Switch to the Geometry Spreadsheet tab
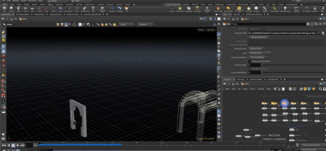The width and height of the screenshot is (326, 151). tap(92, 14)
